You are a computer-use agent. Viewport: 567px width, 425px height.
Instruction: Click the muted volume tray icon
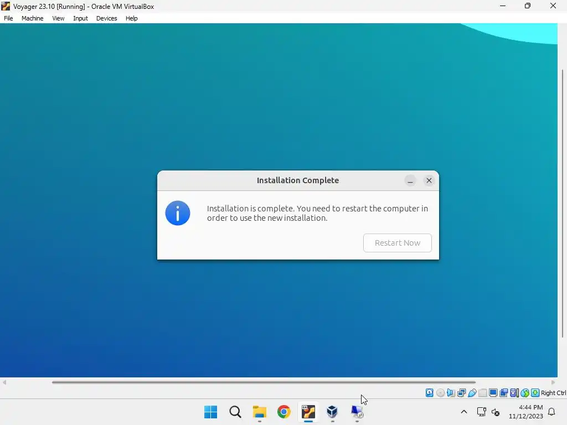coord(496,412)
